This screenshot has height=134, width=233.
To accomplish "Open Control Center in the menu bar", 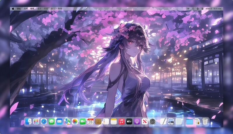I will point(202,9).
